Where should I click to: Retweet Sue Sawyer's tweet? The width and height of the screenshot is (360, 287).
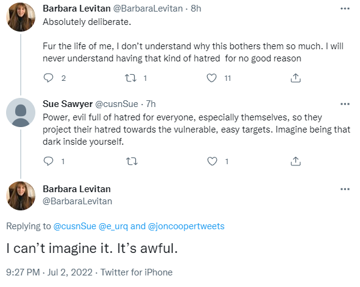(x=132, y=161)
